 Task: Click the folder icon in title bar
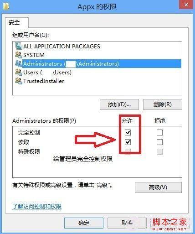[x=6, y=6]
